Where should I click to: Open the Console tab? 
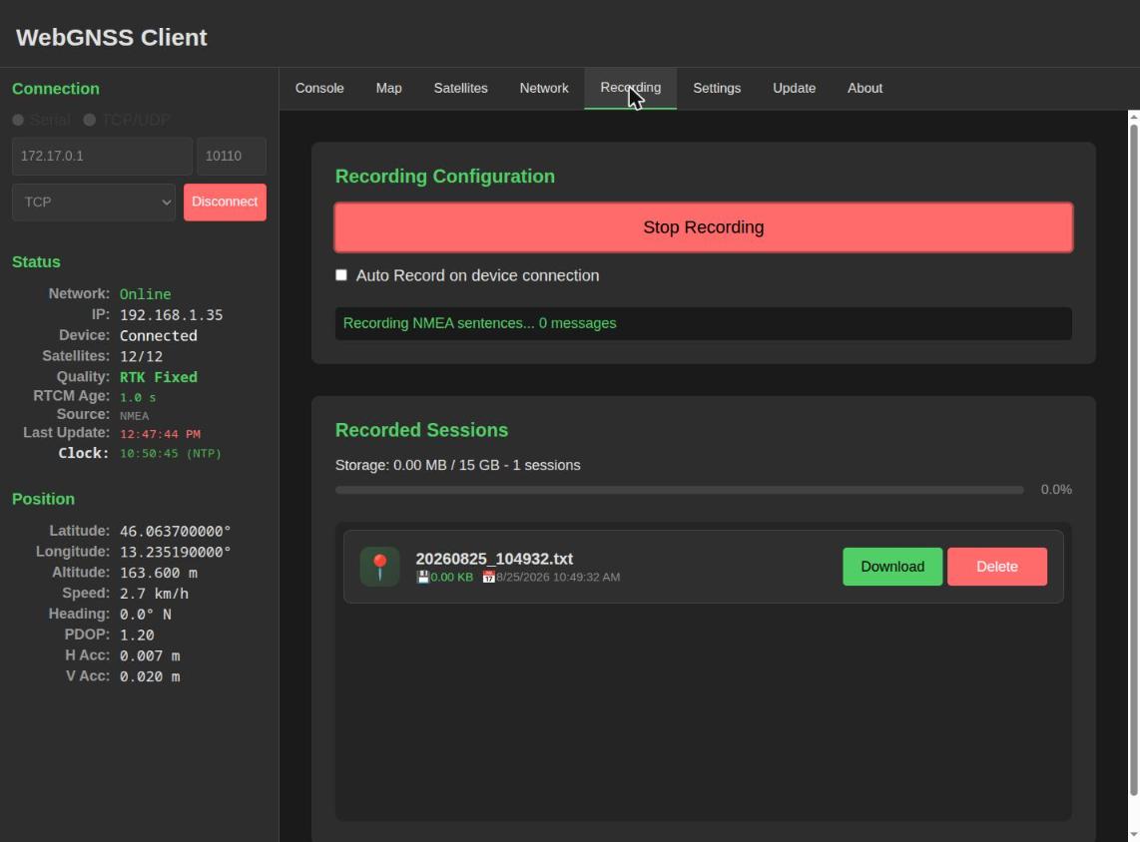(319, 88)
